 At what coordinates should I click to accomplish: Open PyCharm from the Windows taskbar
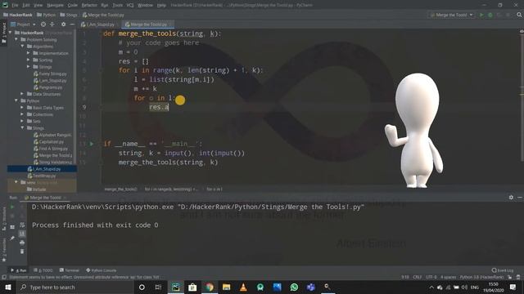(x=175, y=287)
